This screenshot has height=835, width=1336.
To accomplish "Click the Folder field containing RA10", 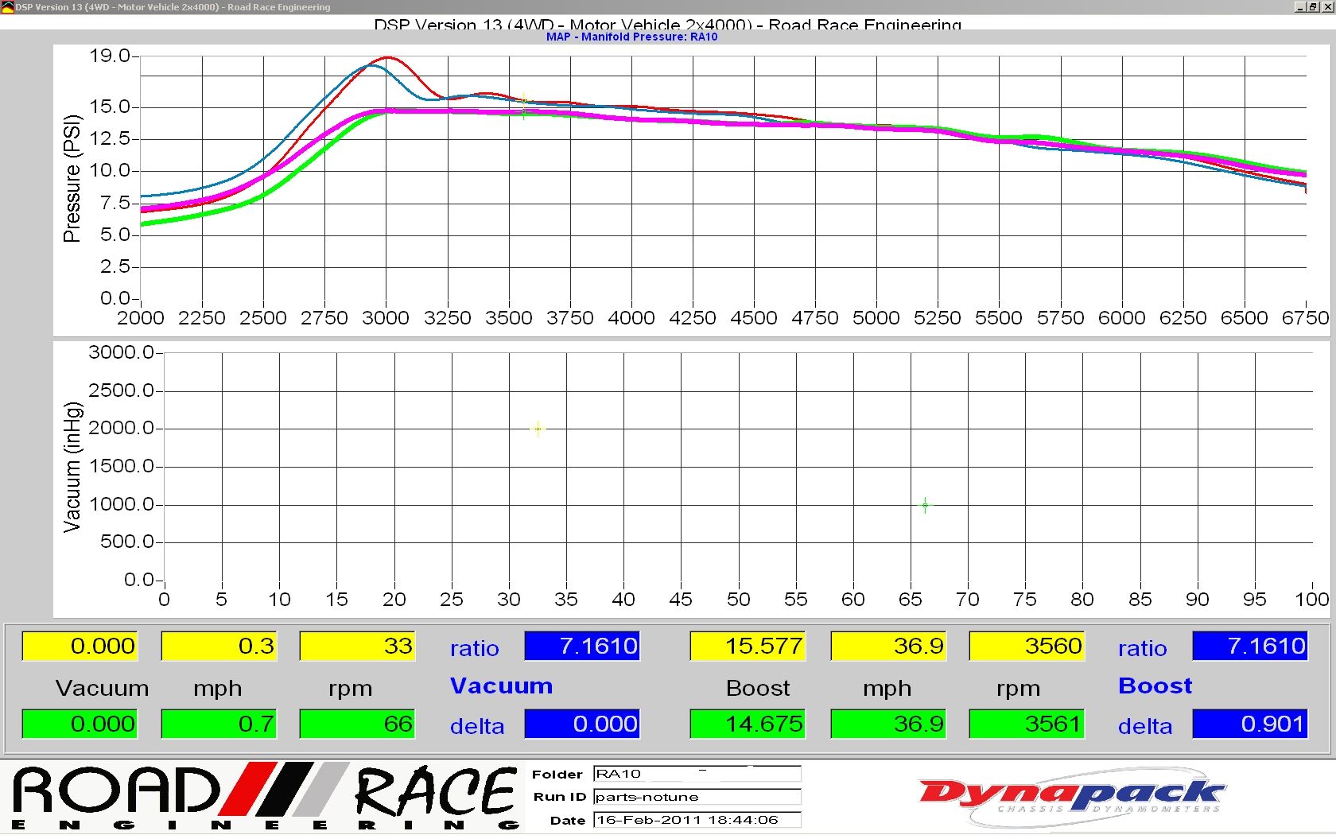I will click(697, 774).
